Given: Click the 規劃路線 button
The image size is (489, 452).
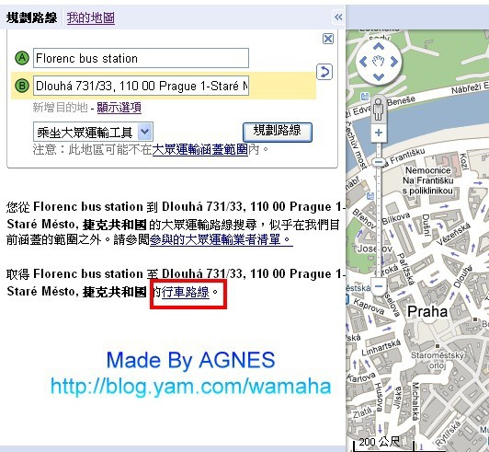Looking at the screenshot, I should click(278, 132).
